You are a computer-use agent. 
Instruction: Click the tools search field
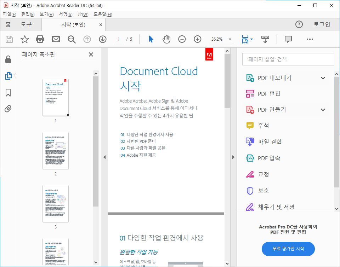288,59
